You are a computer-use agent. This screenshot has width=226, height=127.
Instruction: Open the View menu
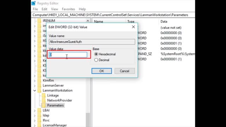pyautogui.click(x=54, y=9)
